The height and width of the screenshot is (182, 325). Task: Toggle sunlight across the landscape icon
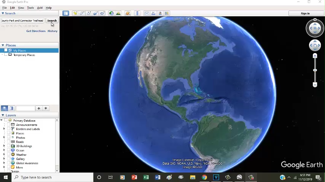(118, 13)
